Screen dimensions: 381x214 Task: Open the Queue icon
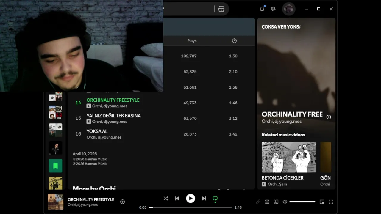(267, 202)
